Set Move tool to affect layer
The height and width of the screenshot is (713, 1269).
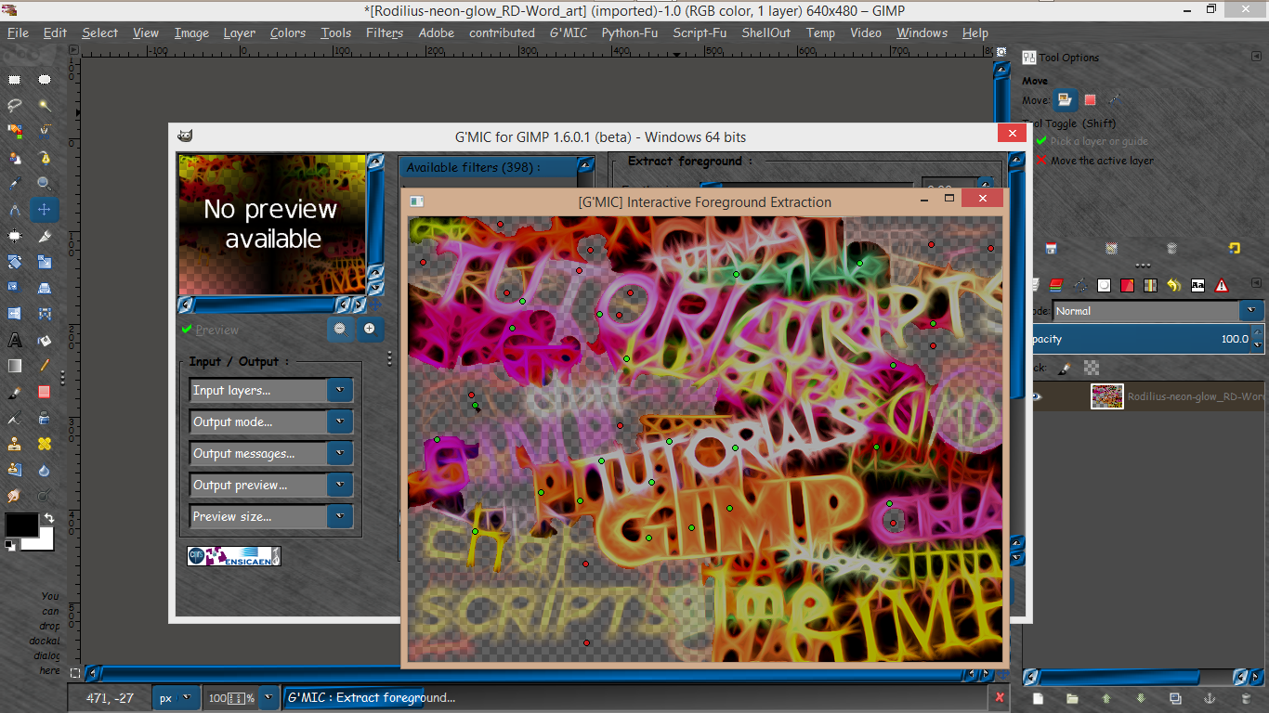pyautogui.click(x=1065, y=100)
